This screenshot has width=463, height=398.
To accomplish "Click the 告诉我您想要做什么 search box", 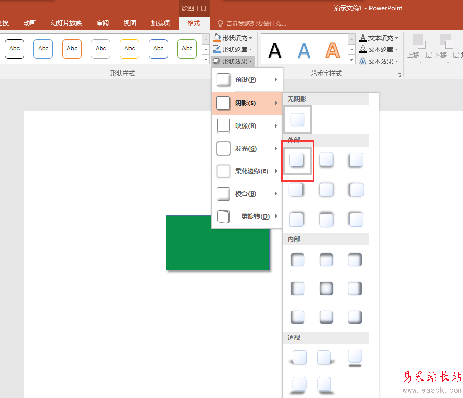I will point(252,23).
